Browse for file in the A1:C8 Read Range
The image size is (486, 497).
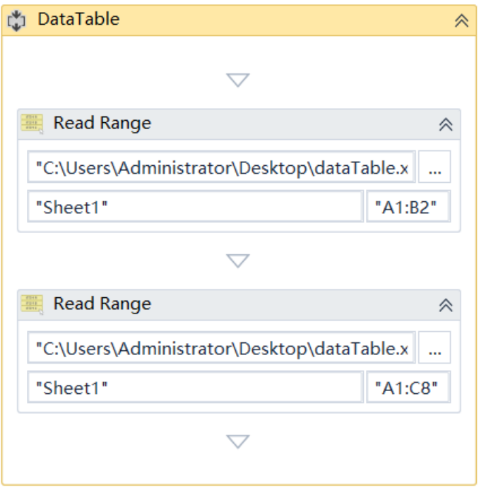coord(434,349)
